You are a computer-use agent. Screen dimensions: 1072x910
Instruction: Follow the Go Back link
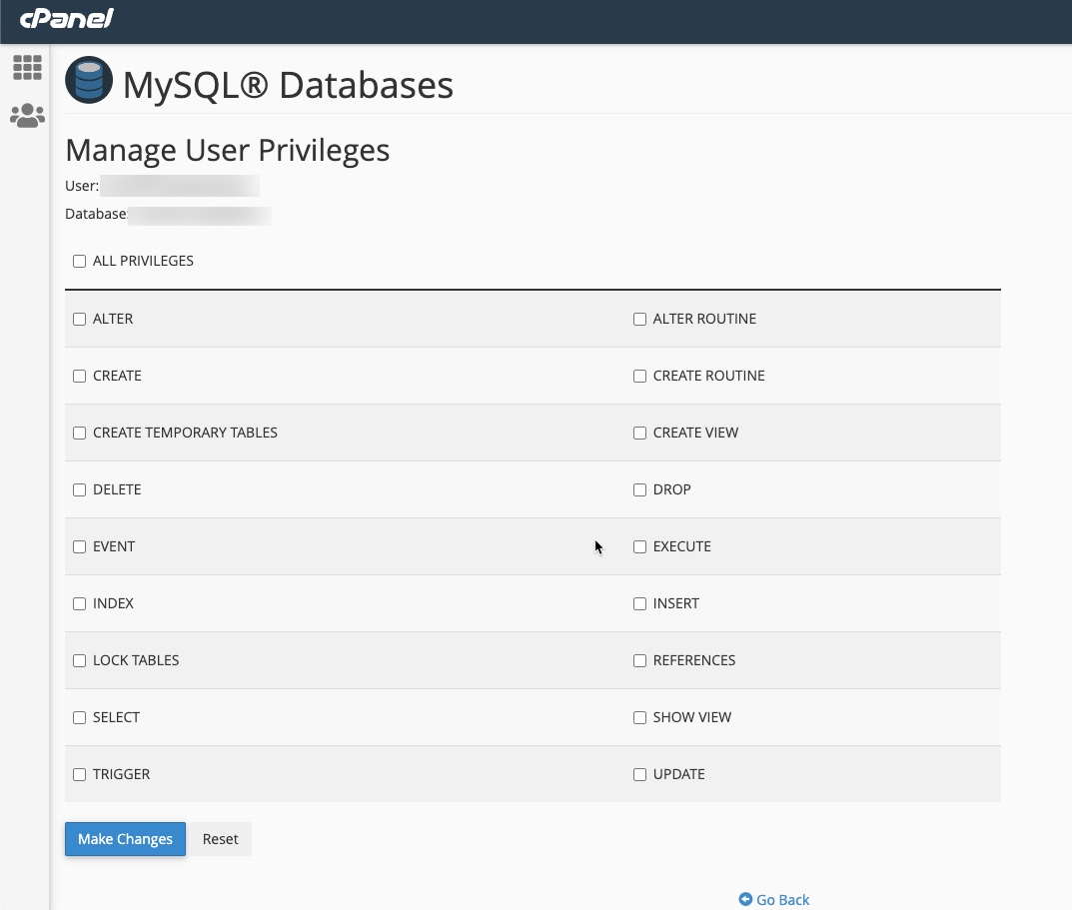(x=782, y=900)
